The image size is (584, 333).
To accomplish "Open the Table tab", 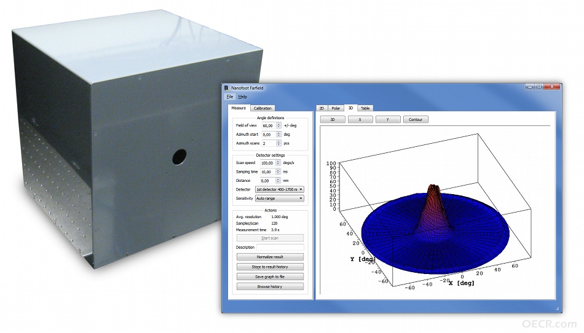I will click(365, 108).
